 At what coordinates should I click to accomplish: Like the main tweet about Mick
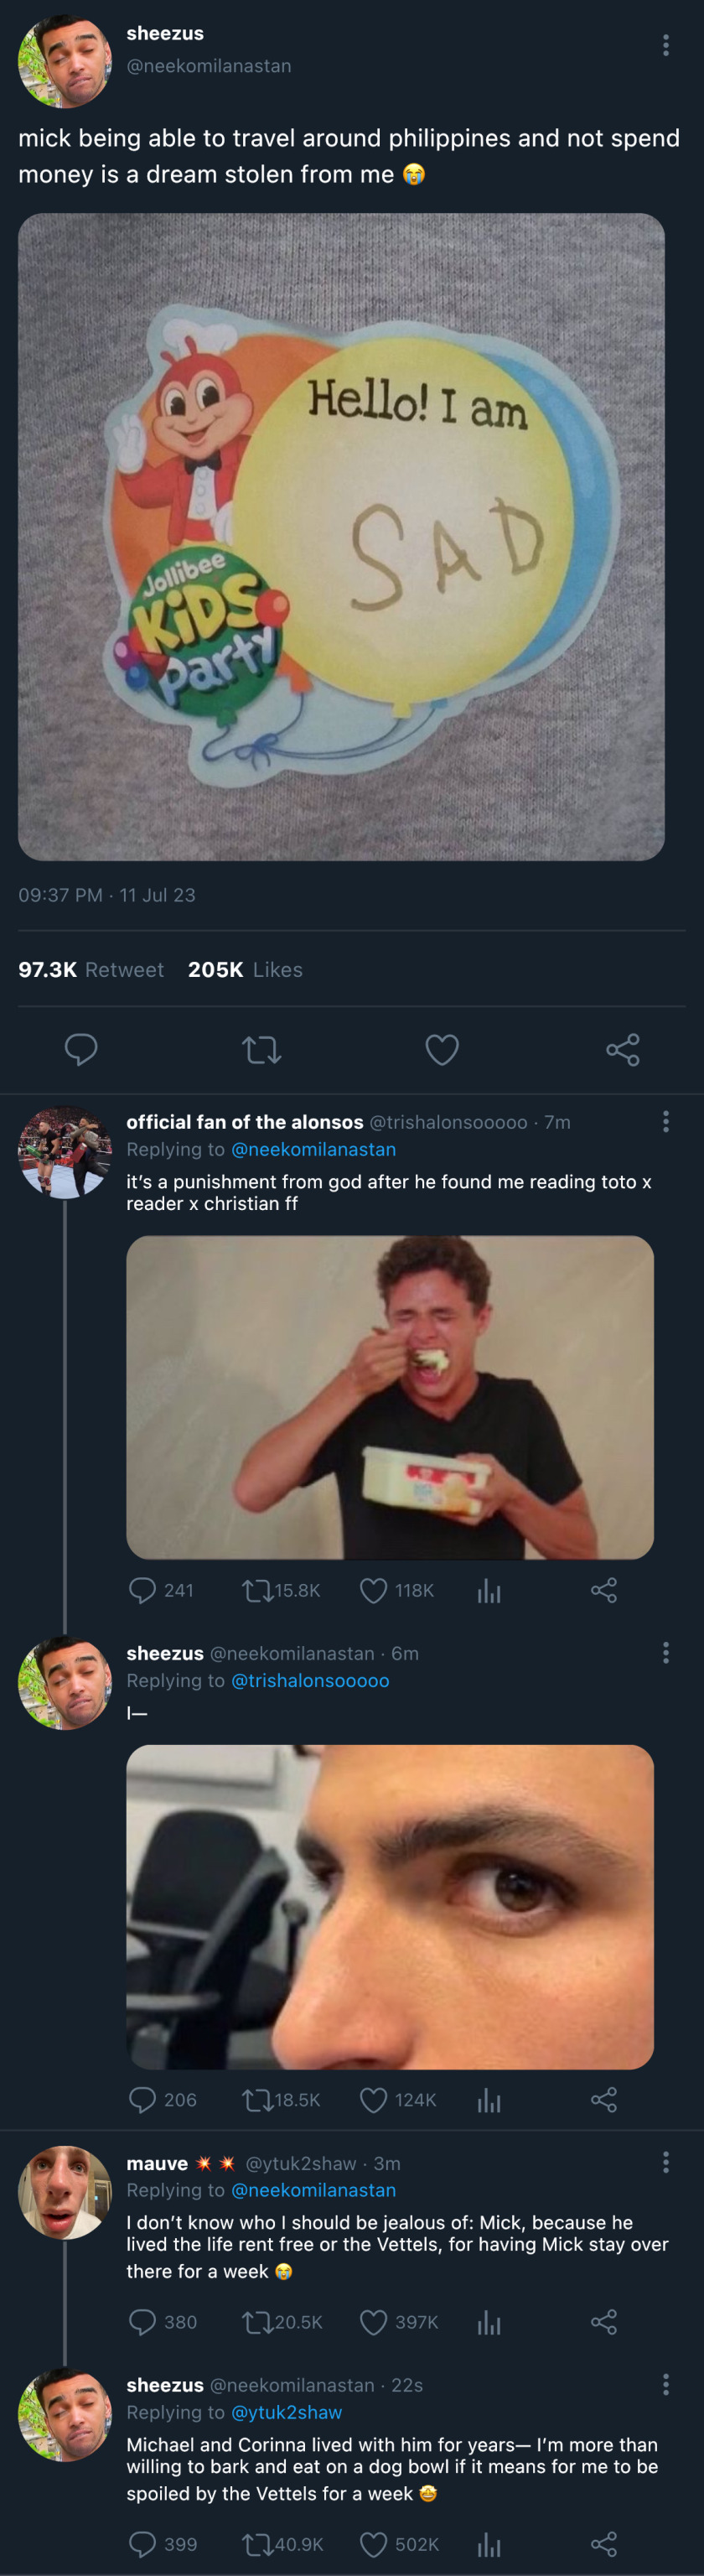(x=442, y=1049)
